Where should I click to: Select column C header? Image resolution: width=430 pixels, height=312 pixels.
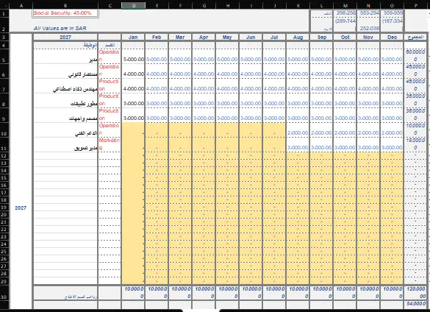pyautogui.click(x=110, y=5)
